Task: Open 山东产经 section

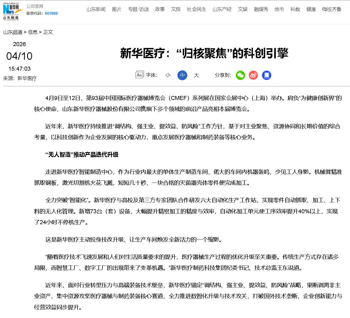Action: click(222, 9)
